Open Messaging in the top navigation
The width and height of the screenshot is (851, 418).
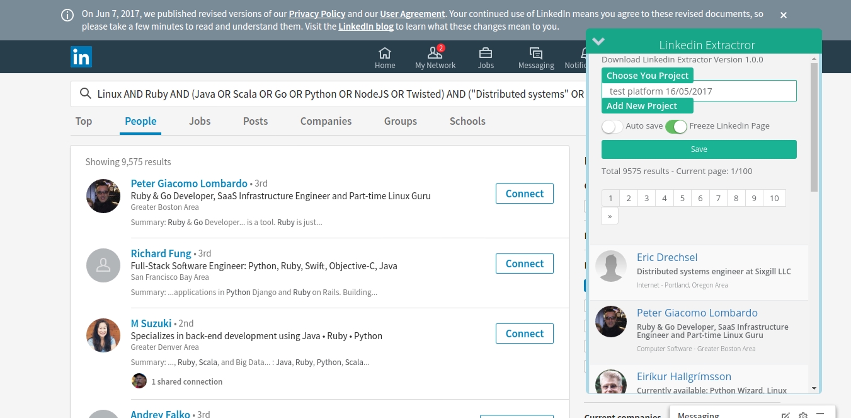pos(536,57)
